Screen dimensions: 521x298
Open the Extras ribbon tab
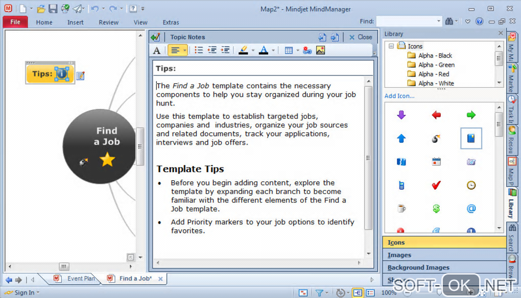click(171, 22)
